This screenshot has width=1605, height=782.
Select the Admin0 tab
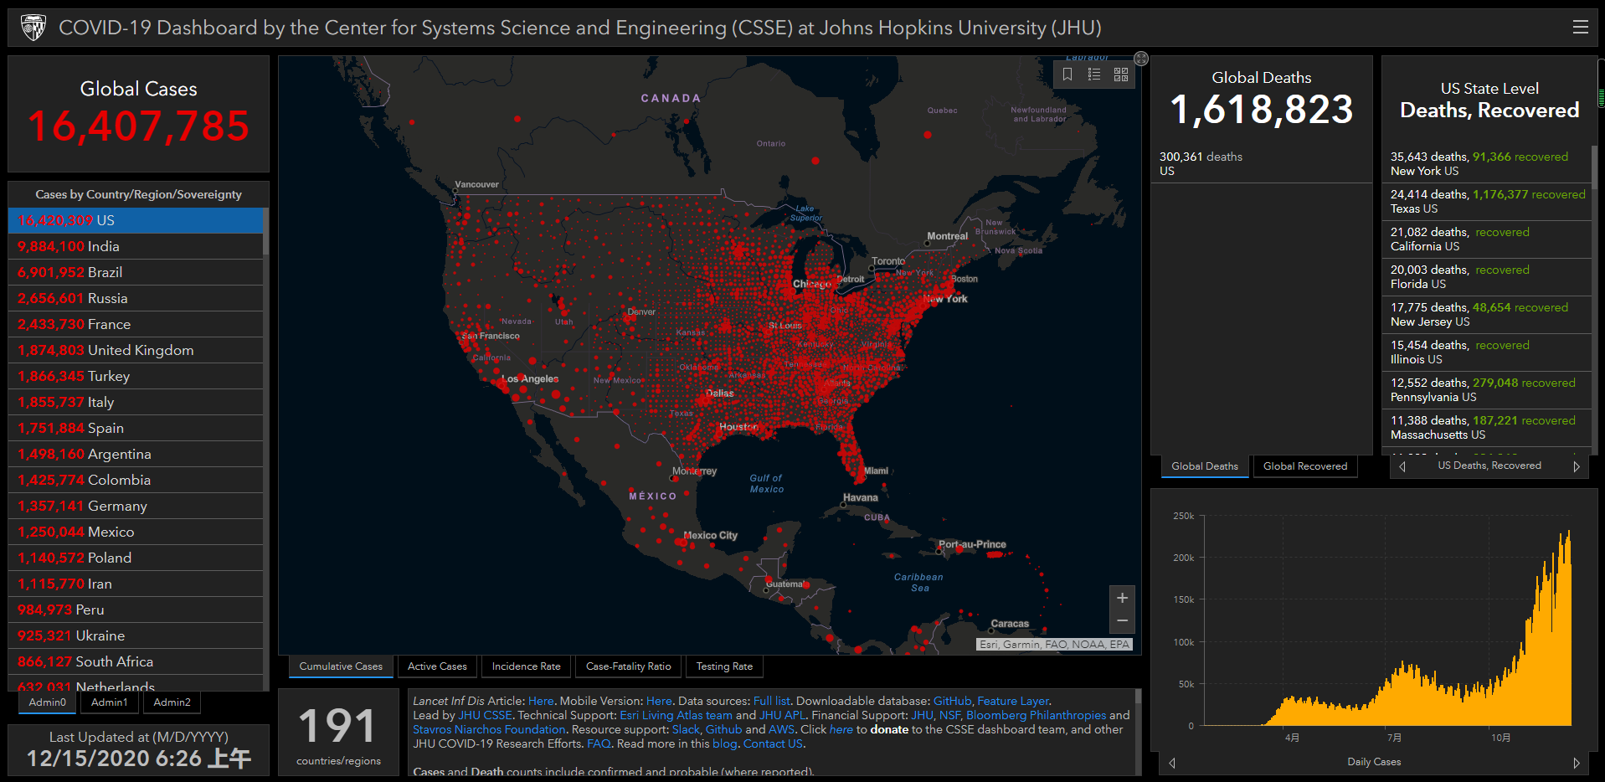point(47,702)
